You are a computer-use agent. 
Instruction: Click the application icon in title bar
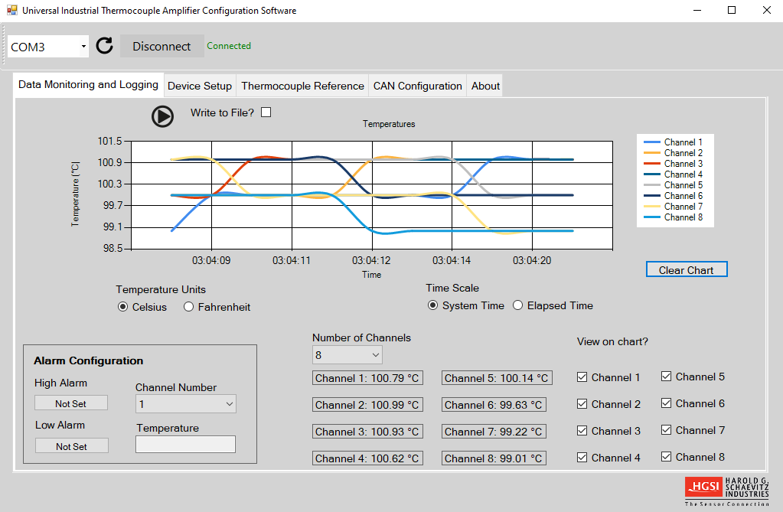tap(11, 11)
